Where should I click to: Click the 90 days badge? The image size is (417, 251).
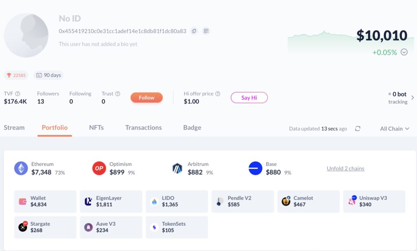pos(48,75)
